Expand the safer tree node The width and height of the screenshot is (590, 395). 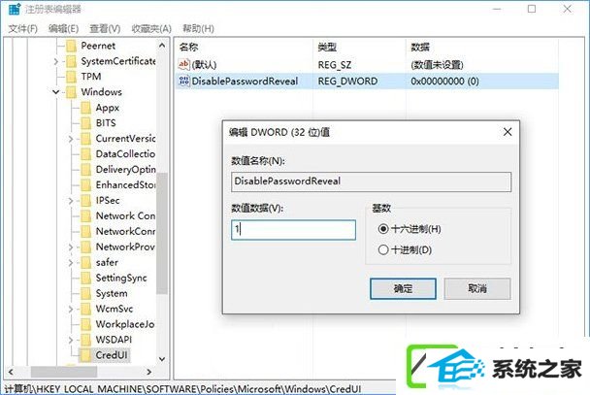click(x=71, y=263)
